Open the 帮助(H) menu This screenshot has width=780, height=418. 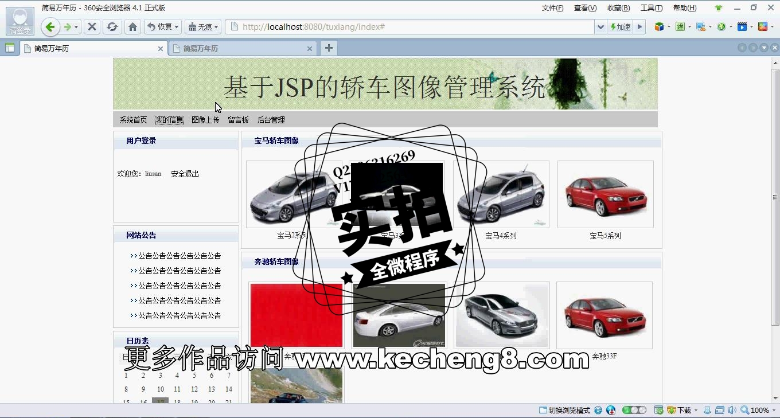(x=685, y=8)
